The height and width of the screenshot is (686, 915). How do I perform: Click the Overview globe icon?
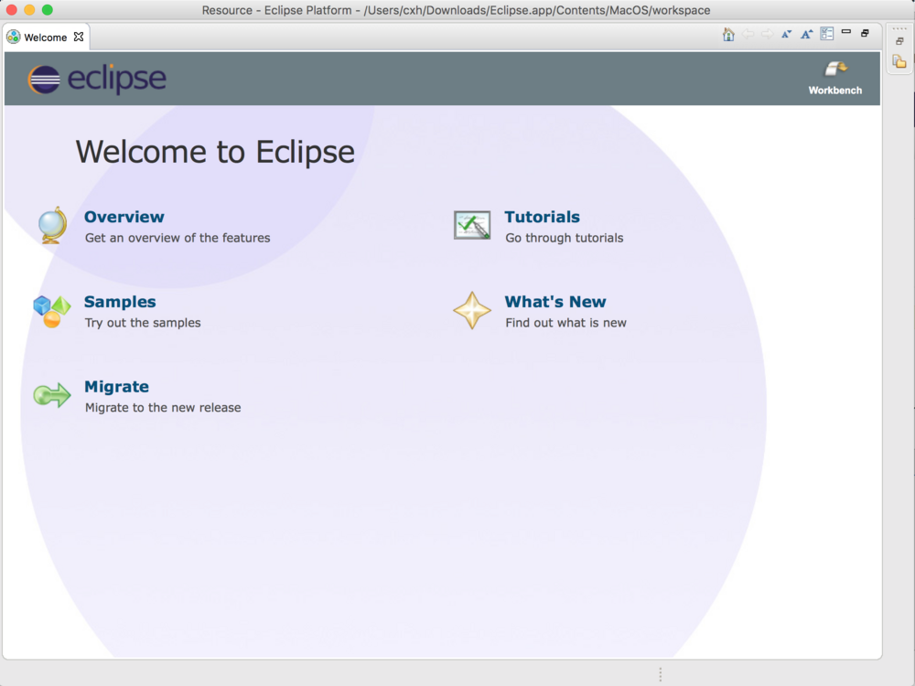point(51,225)
